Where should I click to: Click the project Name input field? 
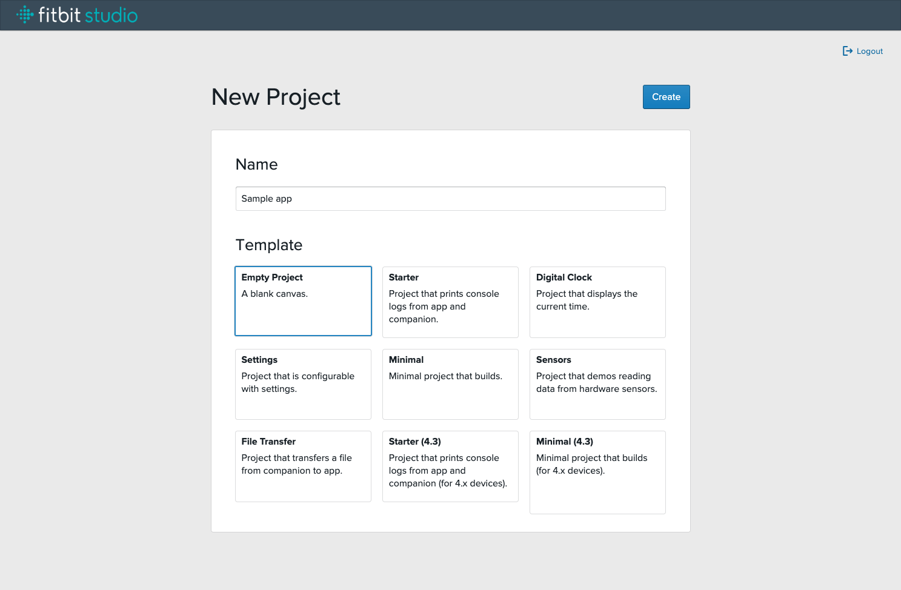(450, 199)
